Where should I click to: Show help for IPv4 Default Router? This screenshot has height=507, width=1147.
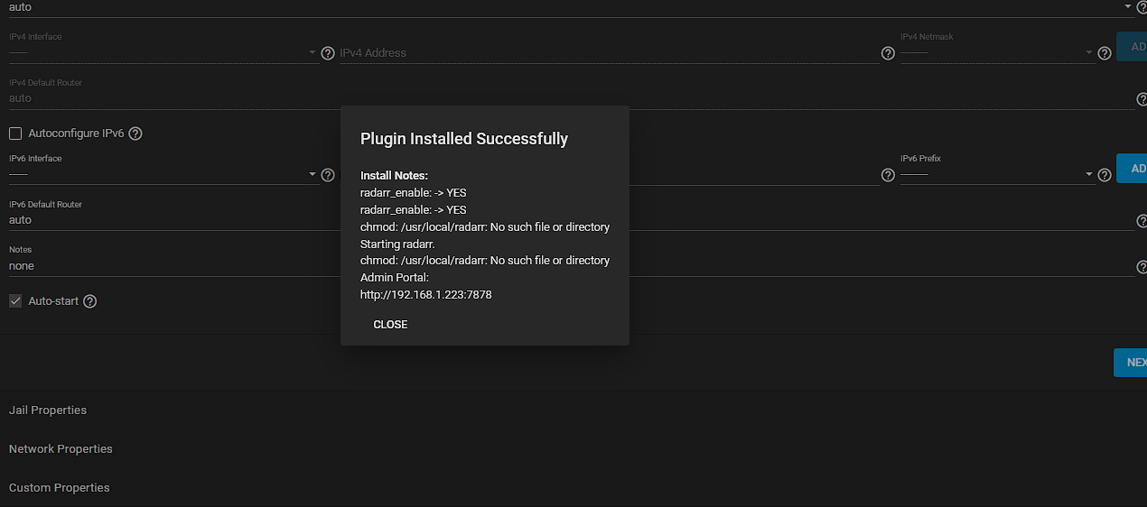click(x=1142, y=98)
